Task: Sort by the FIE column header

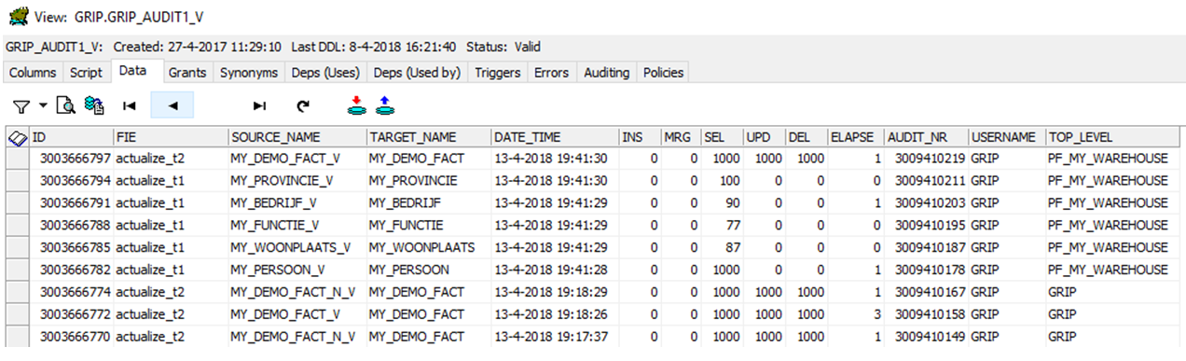Action: pyautogui.click(x=171, y=137)
